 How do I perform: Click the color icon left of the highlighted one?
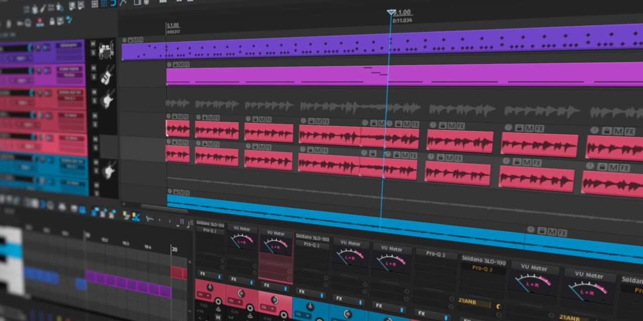[127, 216]
